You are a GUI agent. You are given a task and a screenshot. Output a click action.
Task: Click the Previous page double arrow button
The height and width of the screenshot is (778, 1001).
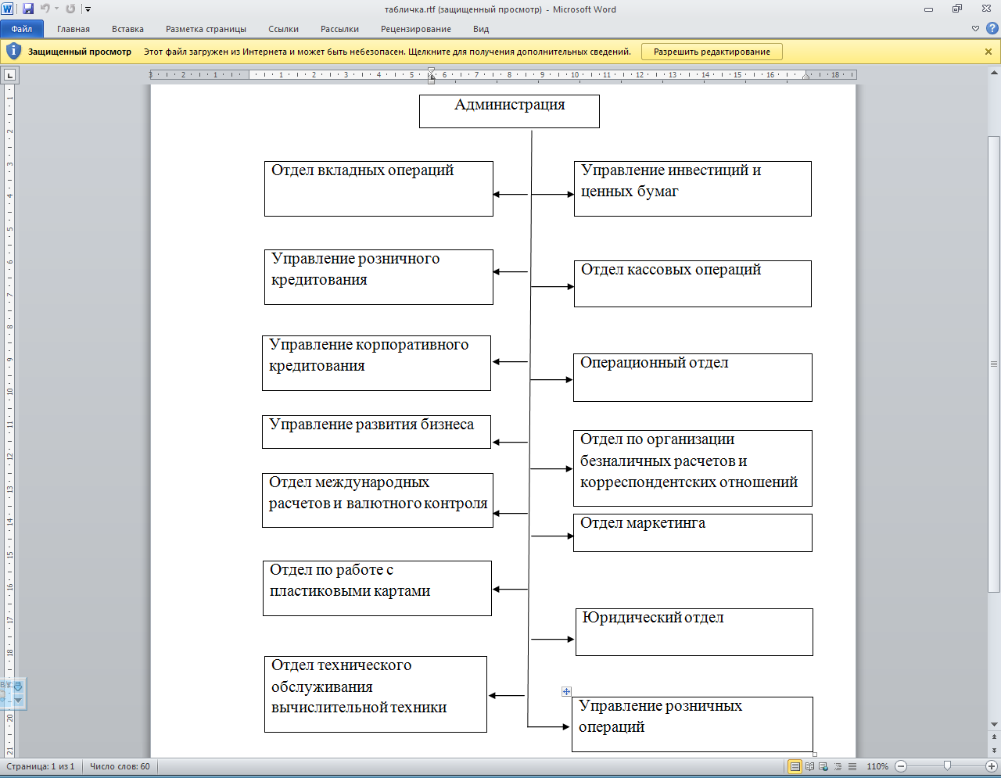[x=994, y=737]
